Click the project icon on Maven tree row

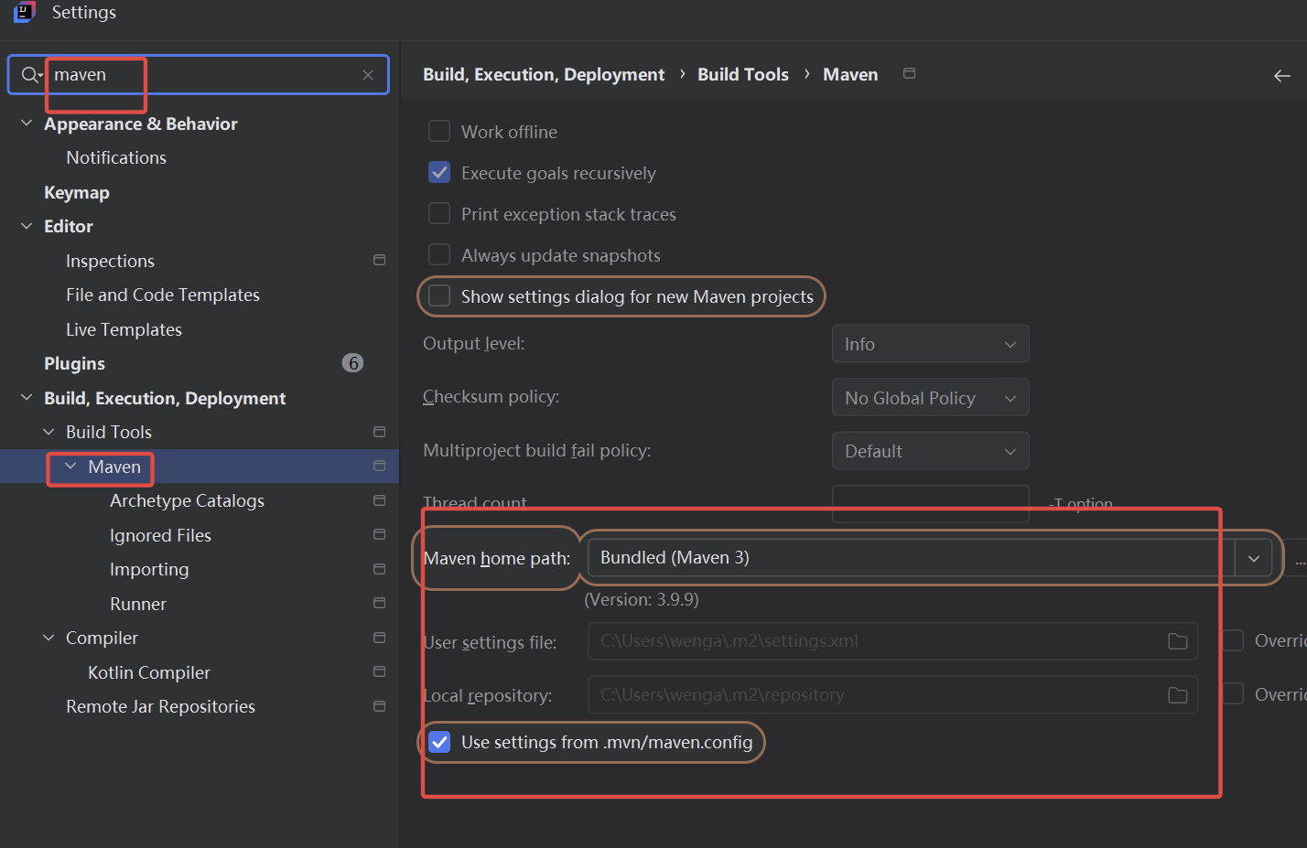click(x=379, y=467)
